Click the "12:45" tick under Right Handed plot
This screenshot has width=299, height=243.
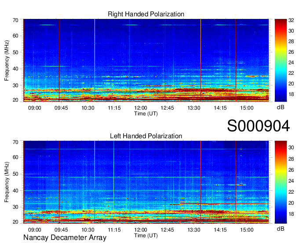pos(167,108)
